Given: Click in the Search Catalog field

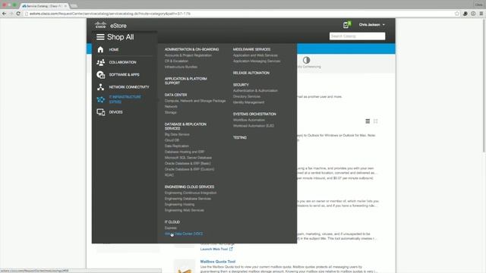Looking at the screenshot, I should point(357,36).
